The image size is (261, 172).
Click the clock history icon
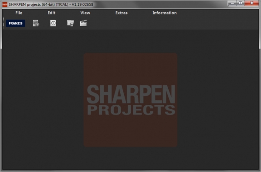(x=53, y=23)
